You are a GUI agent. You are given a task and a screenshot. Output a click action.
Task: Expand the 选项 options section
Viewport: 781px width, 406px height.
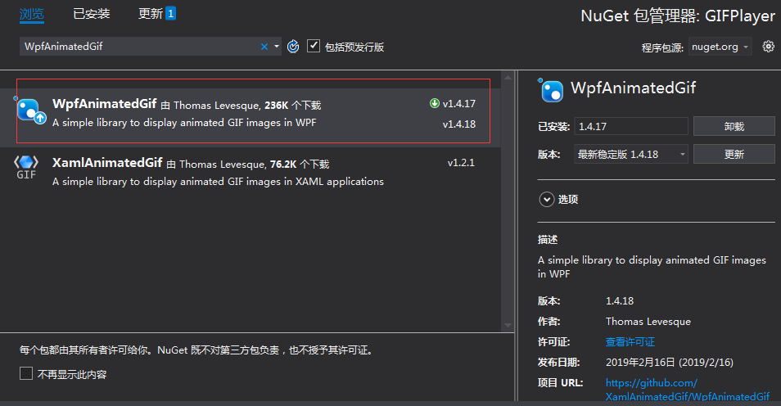click(546, 200)
